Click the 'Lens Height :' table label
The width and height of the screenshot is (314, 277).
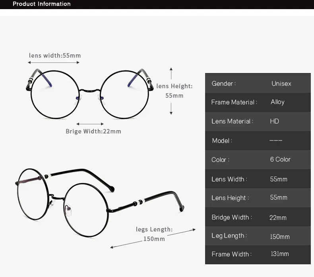230,198
